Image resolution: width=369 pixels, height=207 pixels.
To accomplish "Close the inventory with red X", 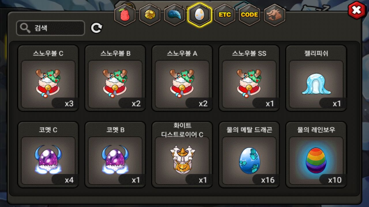I will coord(357,10).
